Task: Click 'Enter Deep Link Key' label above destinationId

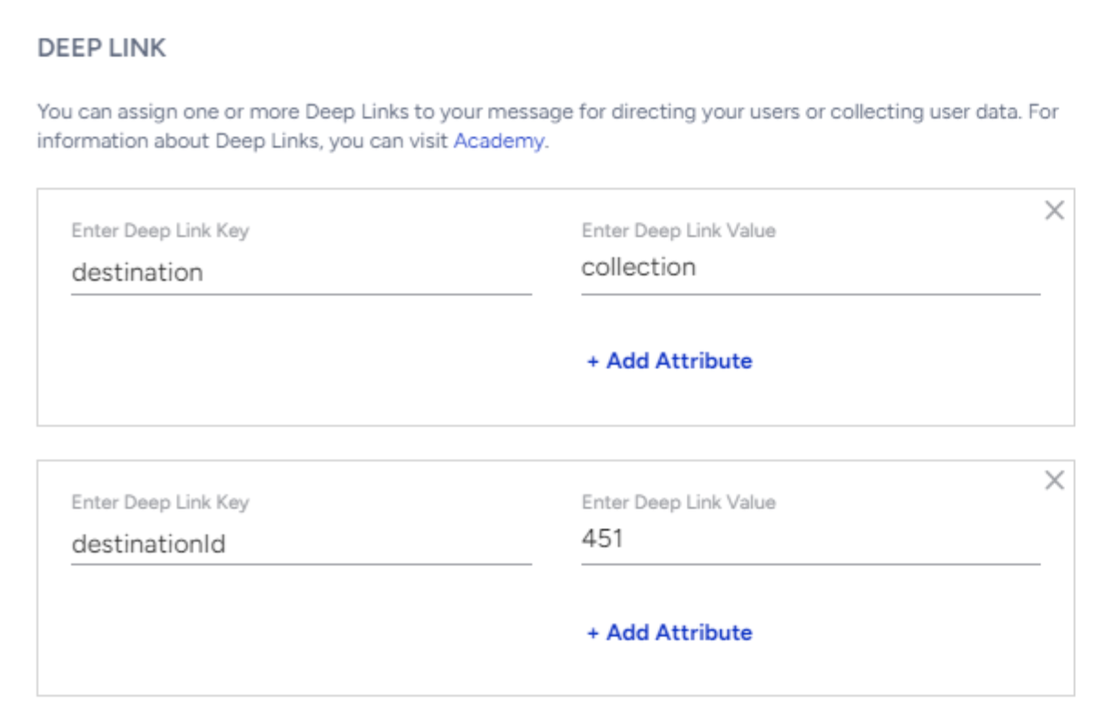Action: click(160, 502)
